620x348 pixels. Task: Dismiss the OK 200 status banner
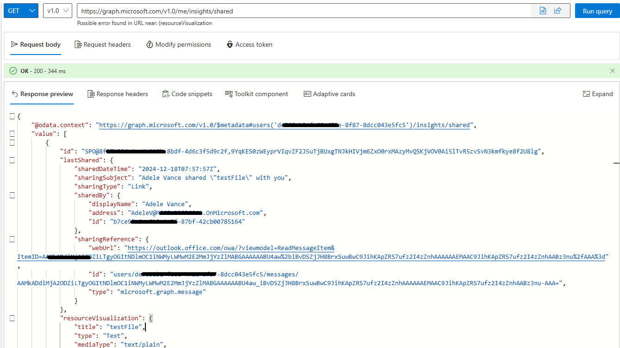612,71
